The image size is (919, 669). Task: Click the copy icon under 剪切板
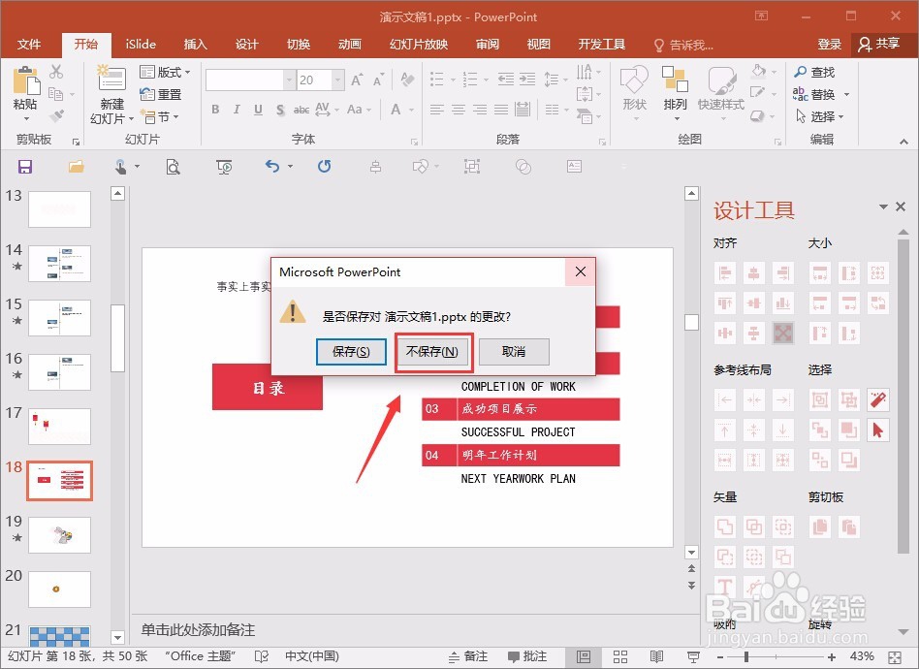tap(820, 526)
